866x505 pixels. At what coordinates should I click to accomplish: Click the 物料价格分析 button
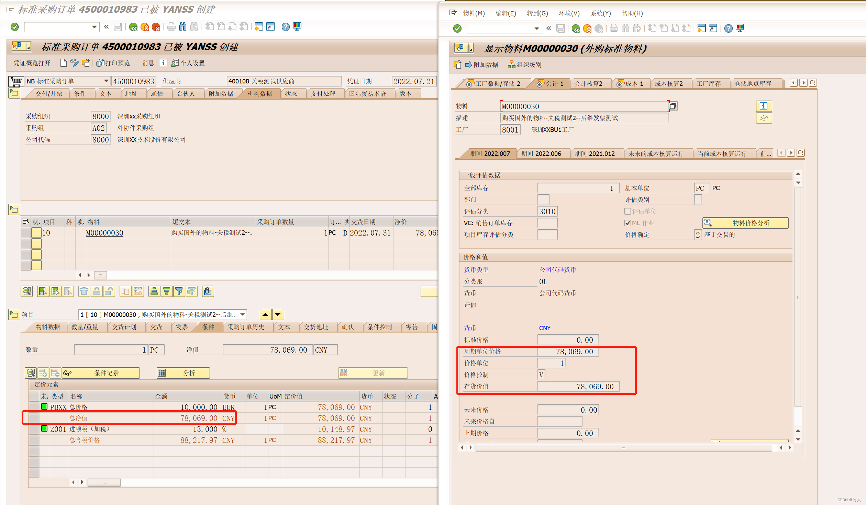click(745, 223)
